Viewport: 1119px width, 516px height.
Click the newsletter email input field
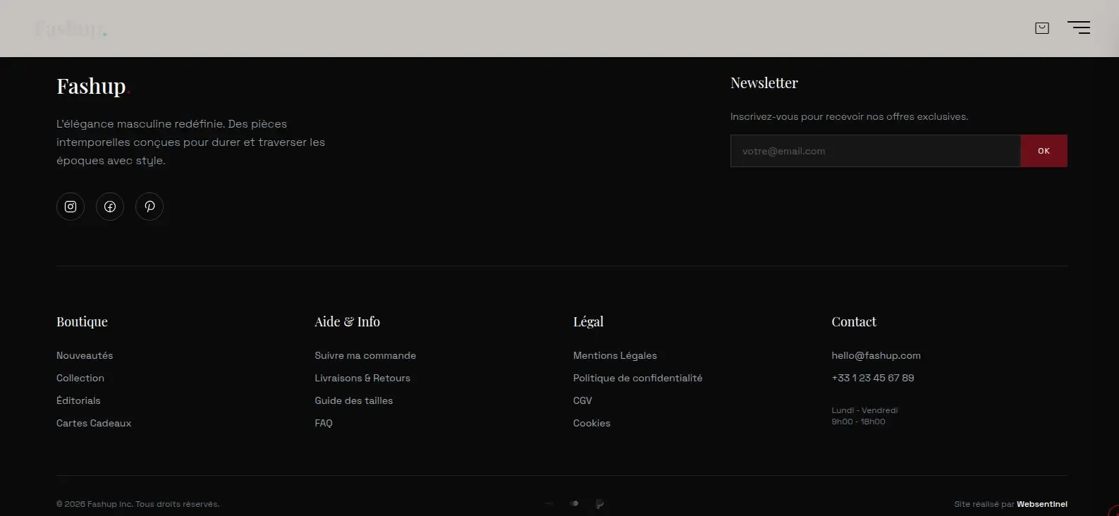[x=875, y=151]
